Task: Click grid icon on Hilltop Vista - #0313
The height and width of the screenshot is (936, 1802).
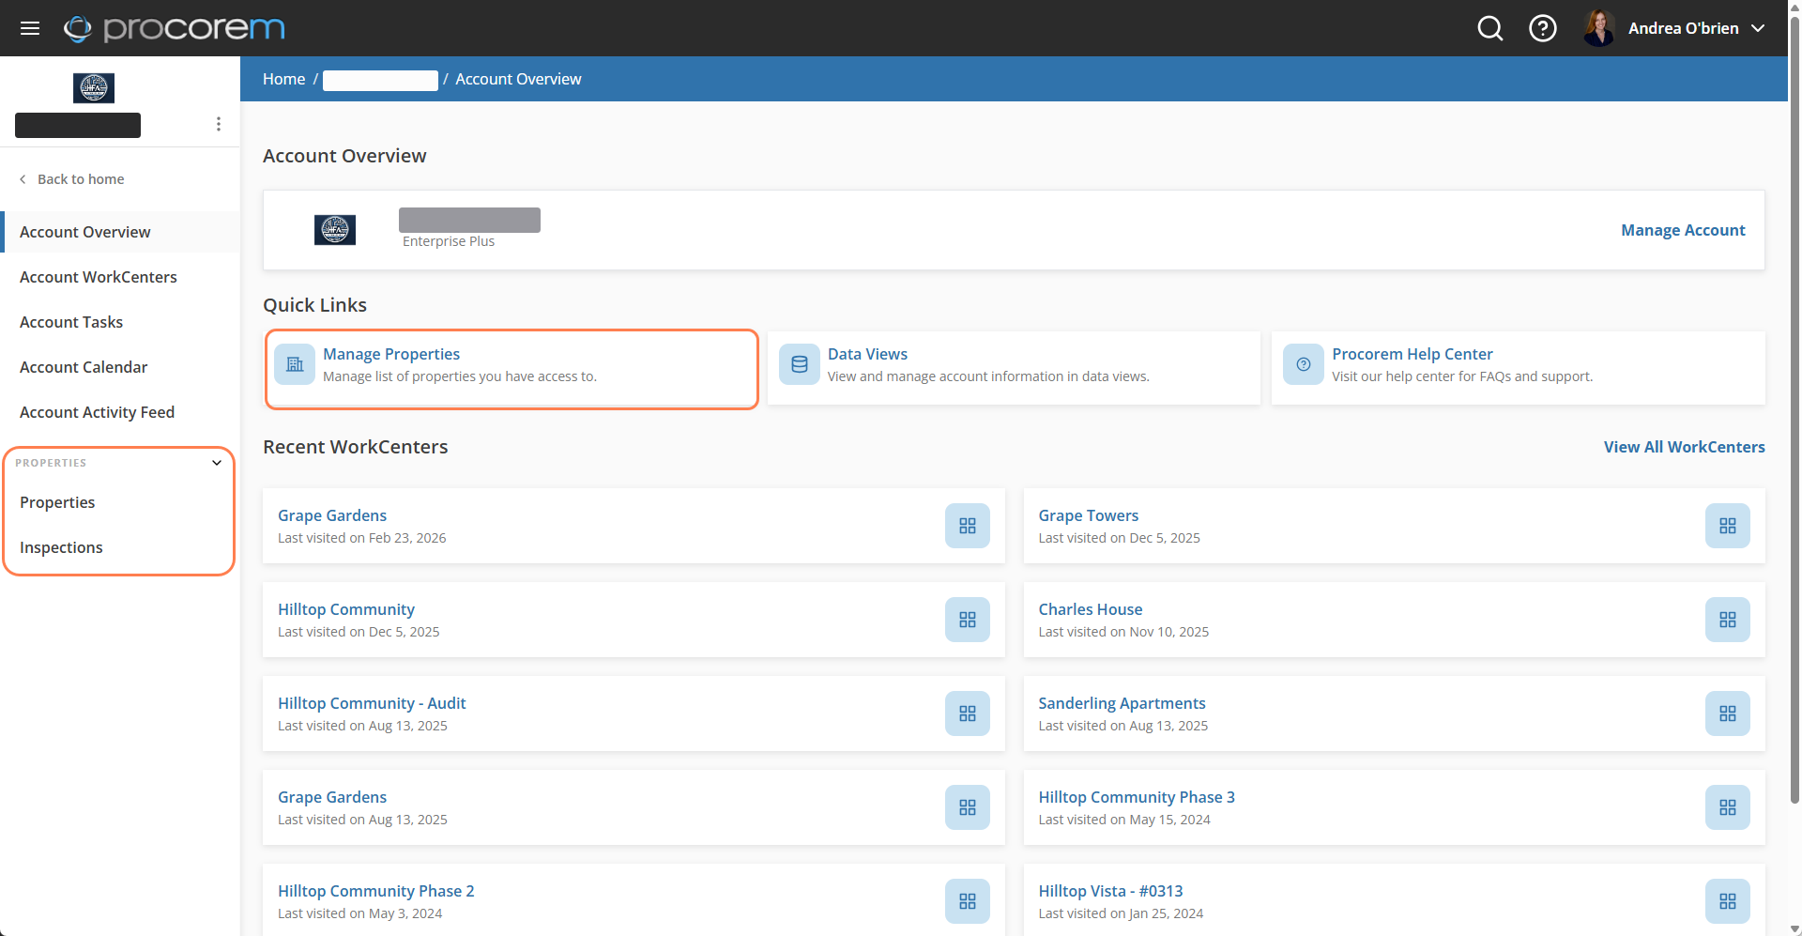Action: coord(1728,901)
